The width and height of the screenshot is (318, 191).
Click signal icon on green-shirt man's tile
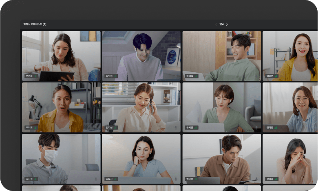click(196, 76)
